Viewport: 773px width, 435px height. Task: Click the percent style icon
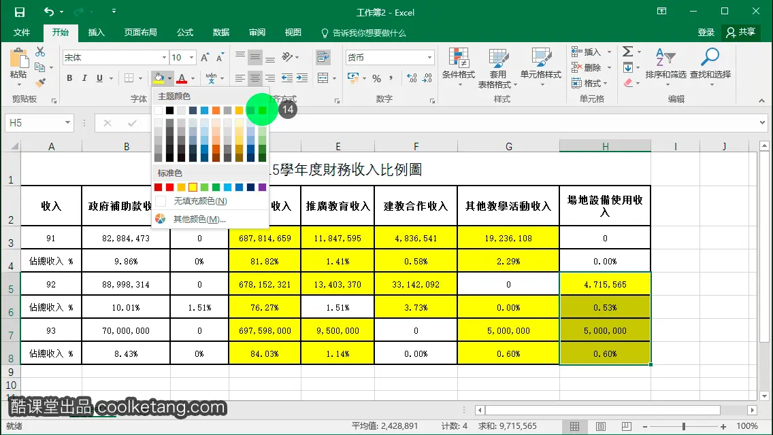[x=377, y=78]
